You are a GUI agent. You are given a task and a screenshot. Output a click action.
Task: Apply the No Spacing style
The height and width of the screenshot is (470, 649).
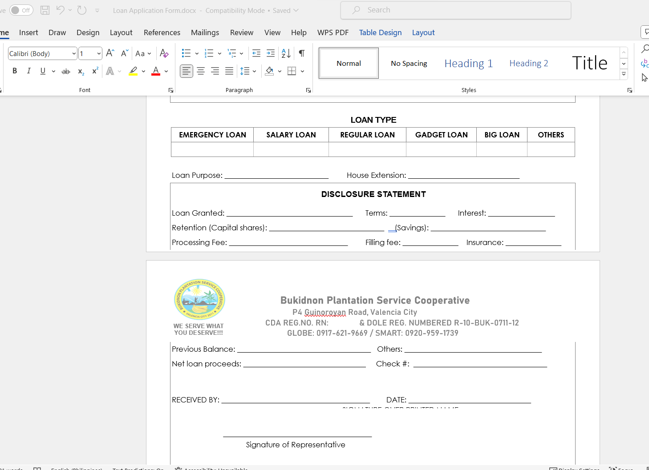(x=409, y=64)
